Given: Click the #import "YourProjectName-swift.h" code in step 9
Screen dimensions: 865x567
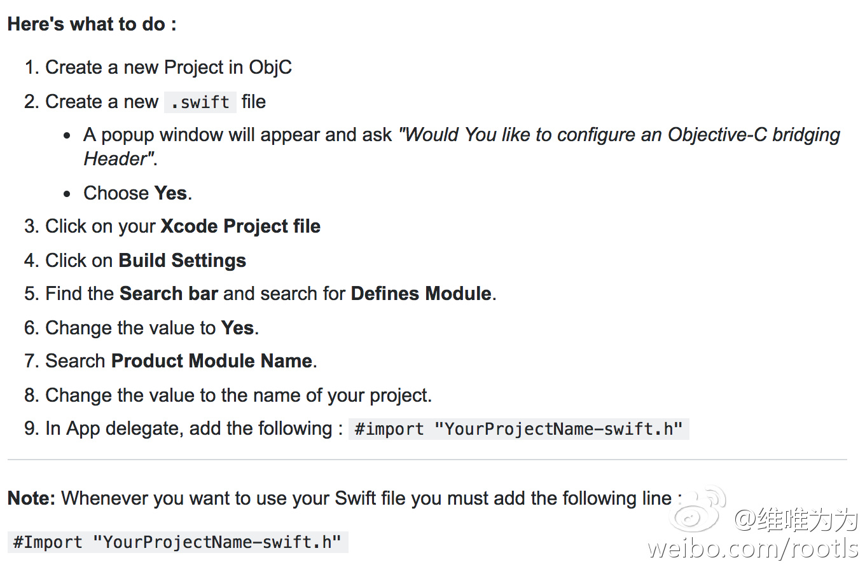Looking at the screenshot, I should (x=518, y=429).
